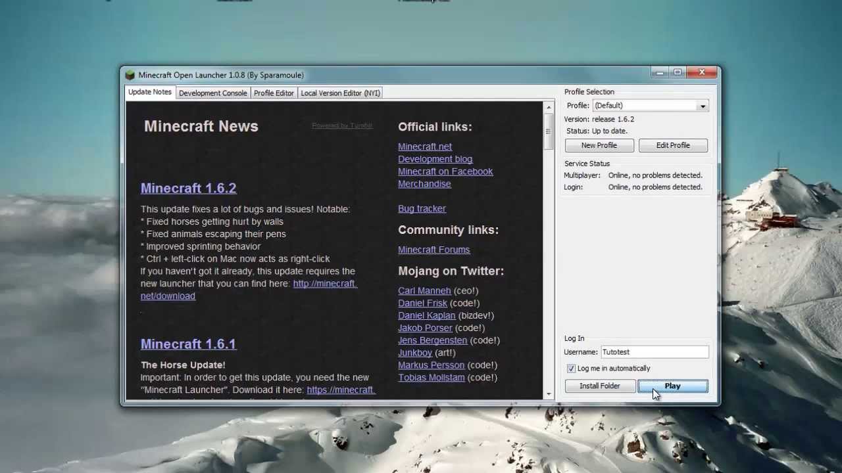Open Jens Bergensten's Twitter link
The image size is (842, 473).
click(432, 340)
